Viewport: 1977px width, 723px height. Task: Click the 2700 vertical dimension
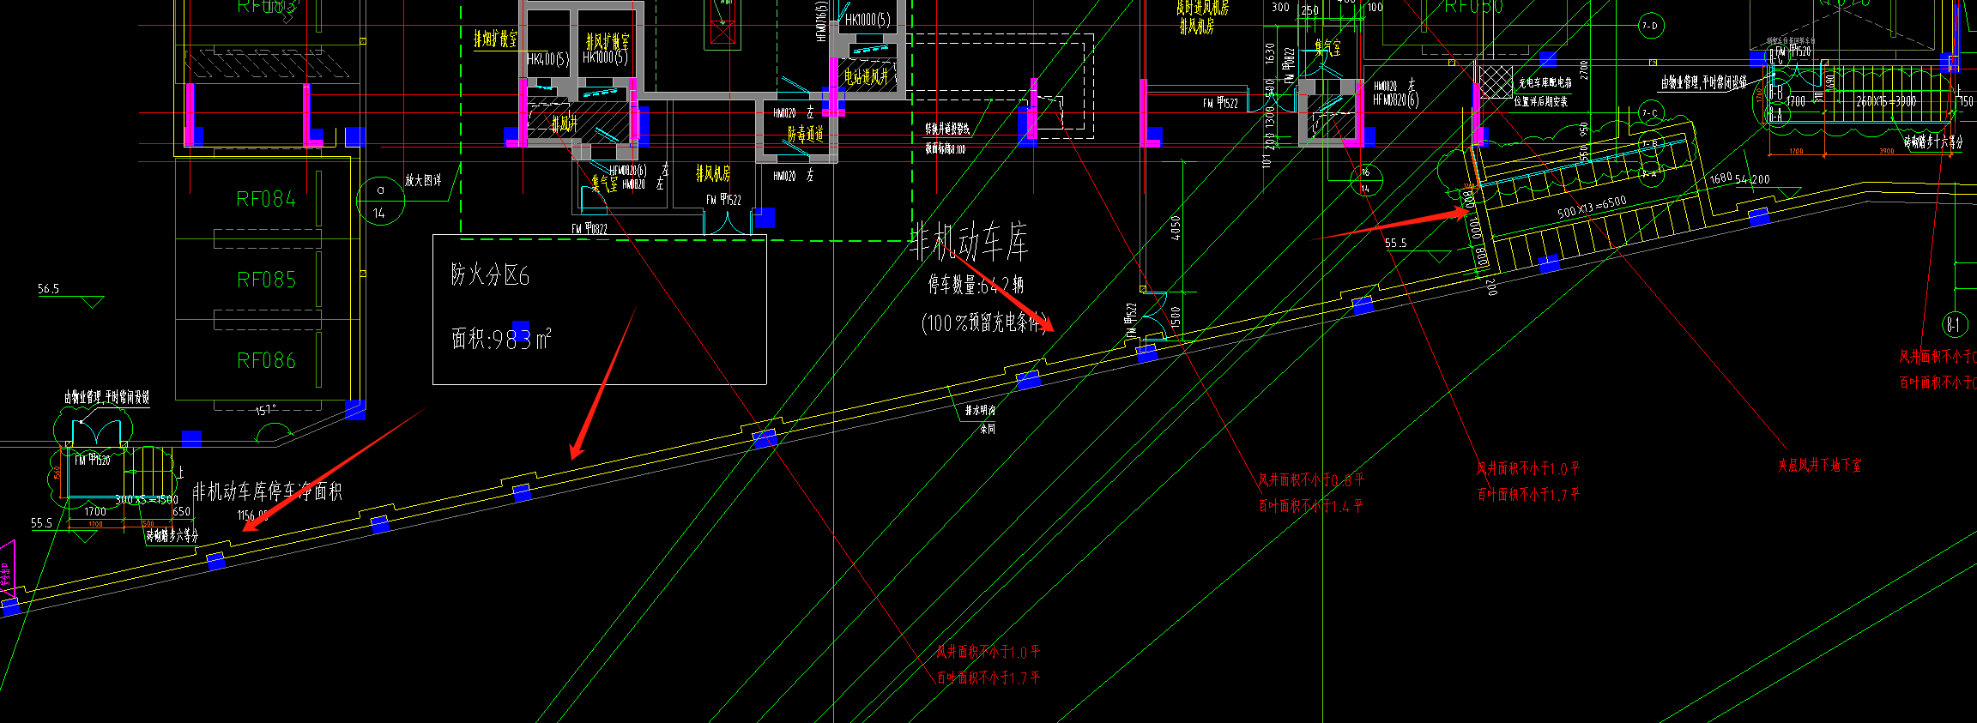click(x=1584, y=69)
